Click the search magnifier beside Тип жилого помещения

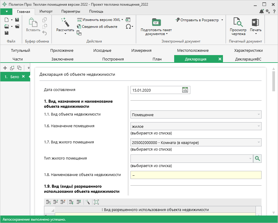click(x=257, y=159)
